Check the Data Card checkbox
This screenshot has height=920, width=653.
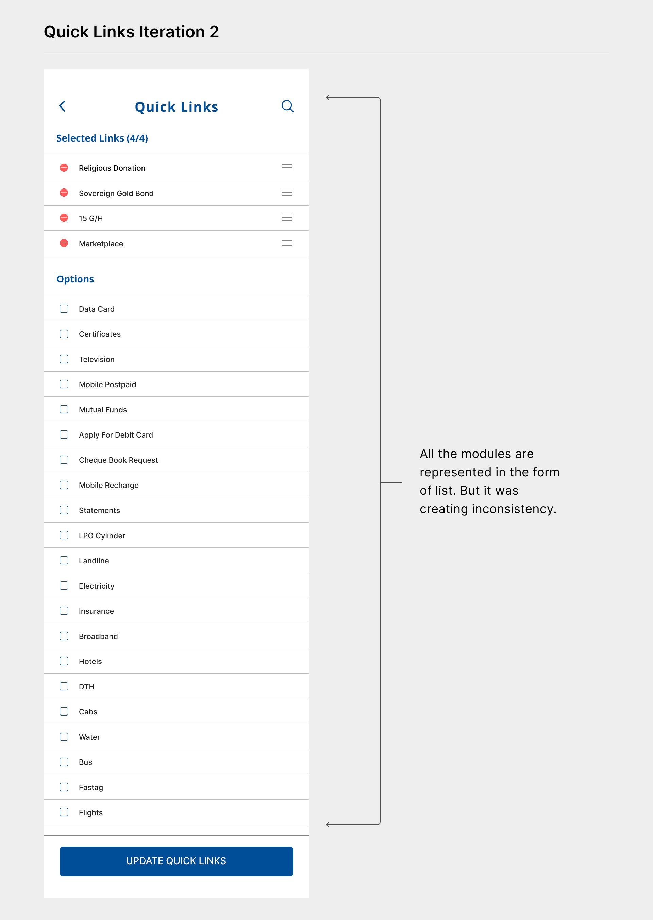64,309
